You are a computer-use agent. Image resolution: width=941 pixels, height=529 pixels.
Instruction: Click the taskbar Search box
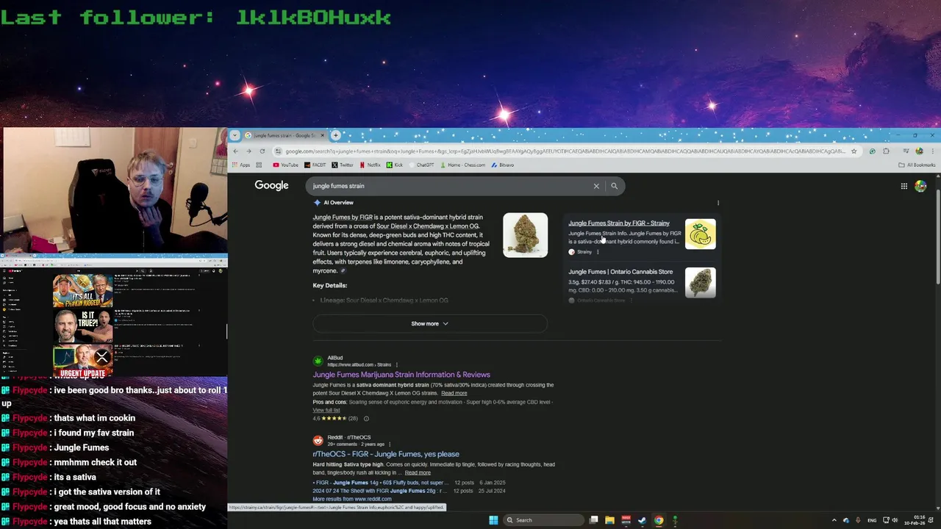pos(543,520)
